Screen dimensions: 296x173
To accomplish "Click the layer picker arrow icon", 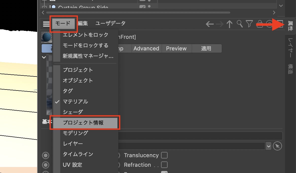I will click(x=277, y=146).
